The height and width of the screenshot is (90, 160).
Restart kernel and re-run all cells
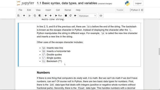tap(75, 15)
